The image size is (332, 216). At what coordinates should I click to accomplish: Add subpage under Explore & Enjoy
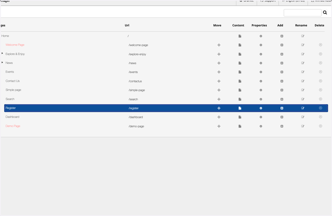[282, 54]
